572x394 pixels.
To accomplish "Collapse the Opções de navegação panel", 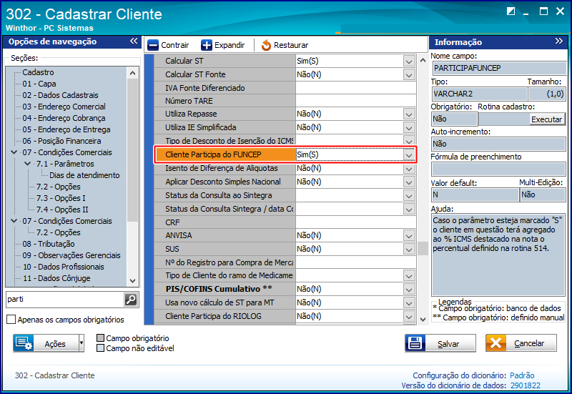I will tap(134, 41).
